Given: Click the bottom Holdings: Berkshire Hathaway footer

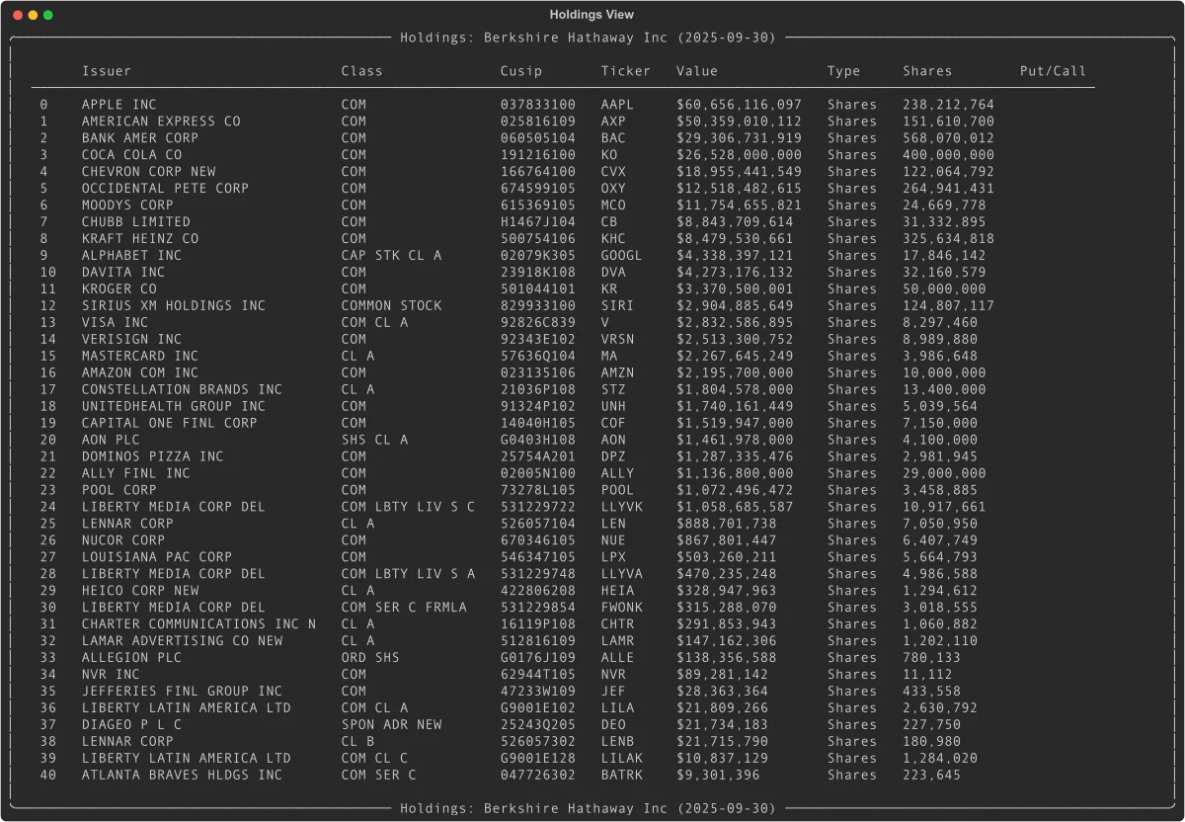Looking at the screenshot, I should coord(588,809).
